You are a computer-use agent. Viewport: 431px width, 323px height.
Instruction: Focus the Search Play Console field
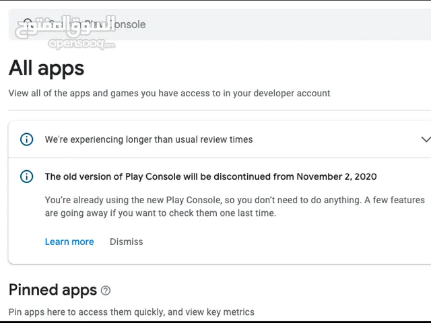[220, 24]
